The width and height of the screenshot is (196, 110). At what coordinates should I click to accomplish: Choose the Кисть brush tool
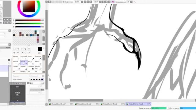(x=31, y=58)
